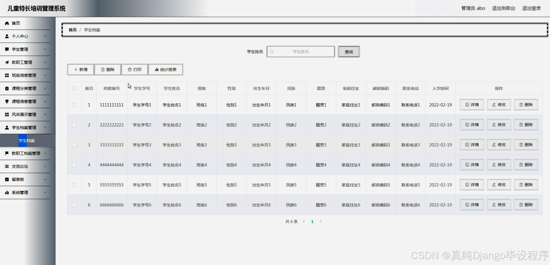Click the 家庭住址4 table cell
Image resolution: width=550 pixels, height=265 pixels.
click(x=351, y=165)
